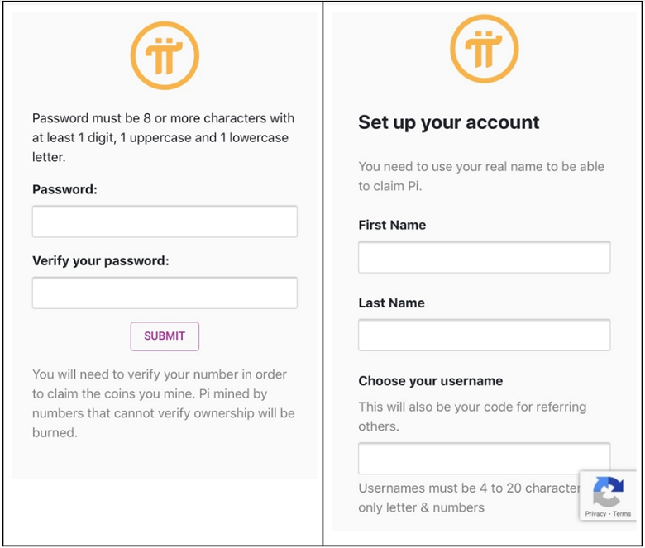Click the "Choose your username" label

430,381
